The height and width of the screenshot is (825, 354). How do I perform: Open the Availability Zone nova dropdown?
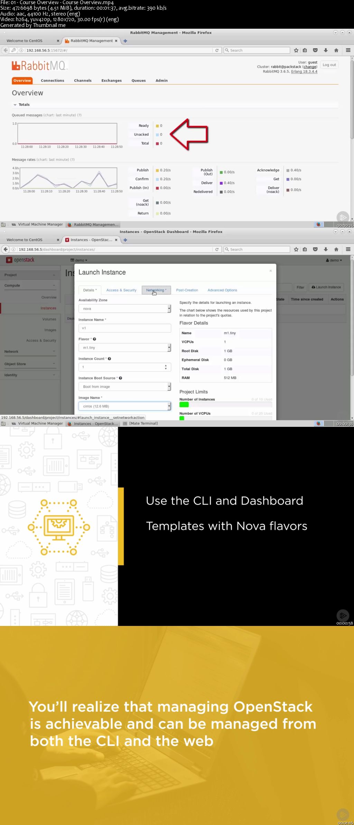[124, 309]
